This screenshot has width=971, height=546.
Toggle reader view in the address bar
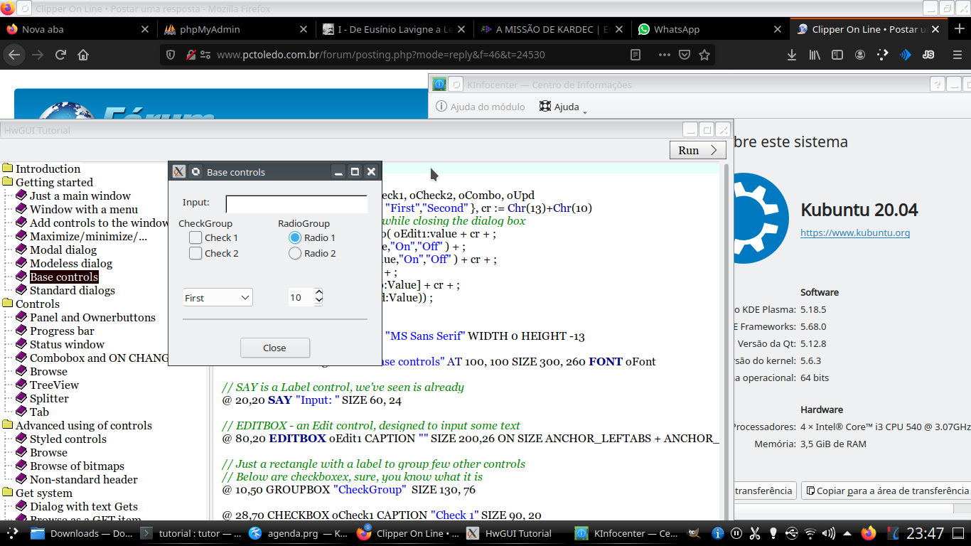click(635, 55)
